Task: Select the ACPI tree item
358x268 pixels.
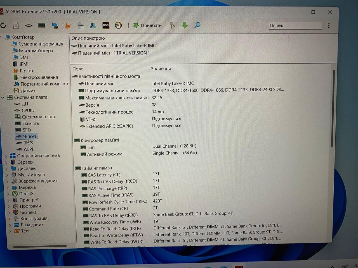Action: [x=28, y=149]
